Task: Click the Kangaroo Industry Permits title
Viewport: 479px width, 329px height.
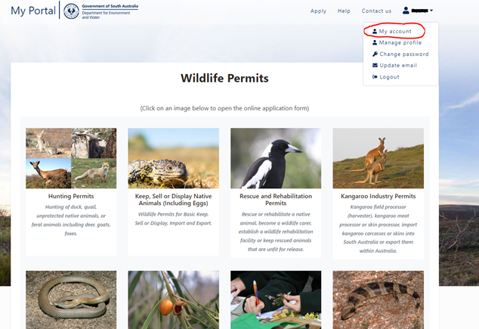Action: pos(378,197)
